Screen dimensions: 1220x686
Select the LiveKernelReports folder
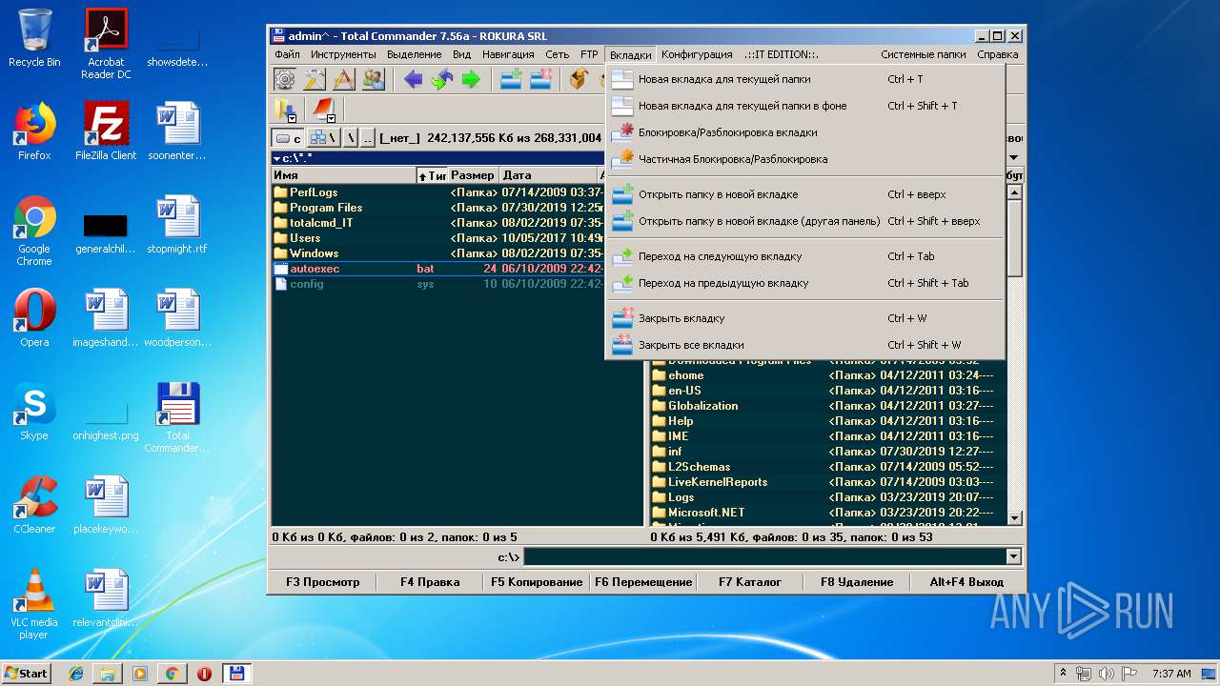827,482
